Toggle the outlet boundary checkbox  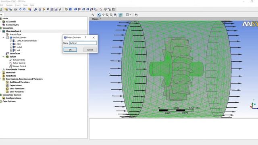pos(11,47)
